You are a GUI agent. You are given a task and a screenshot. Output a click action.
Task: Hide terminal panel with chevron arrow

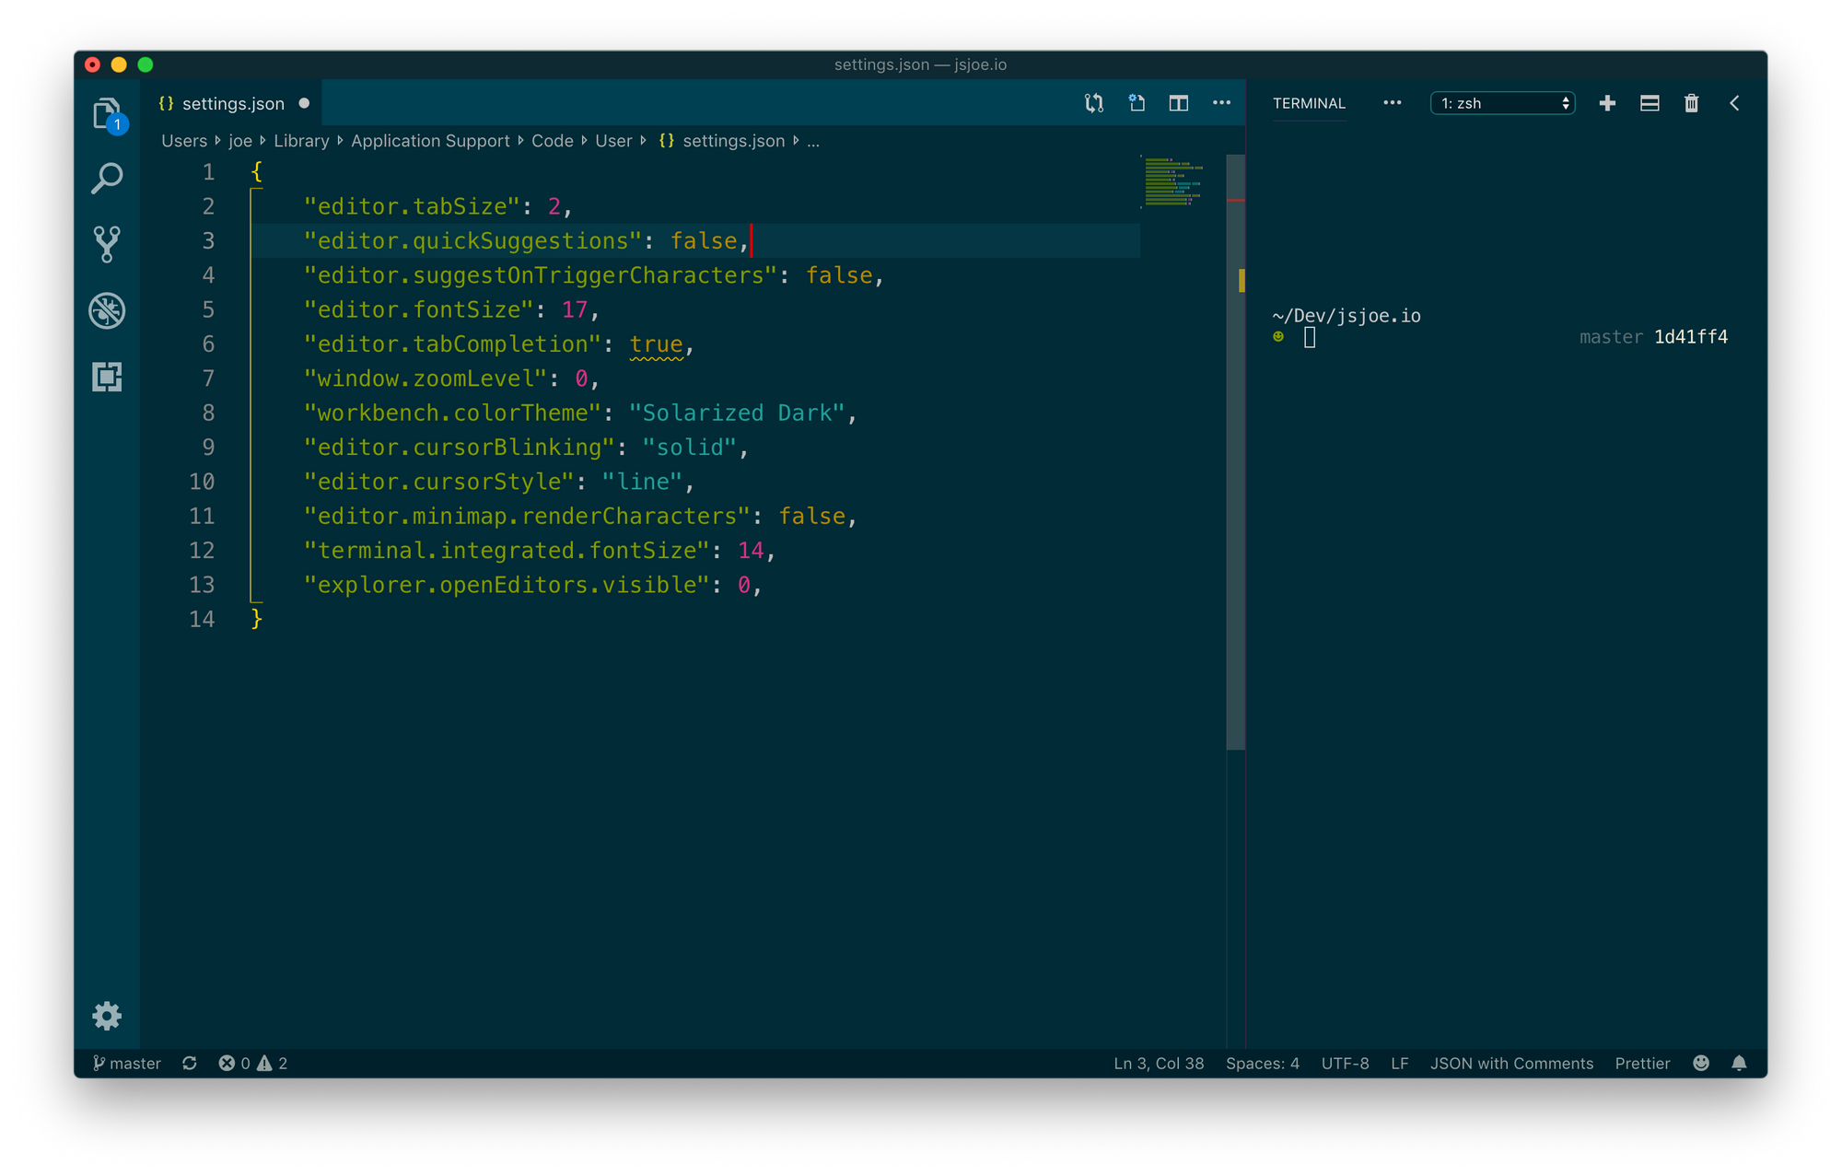(x=1734, y=103)
